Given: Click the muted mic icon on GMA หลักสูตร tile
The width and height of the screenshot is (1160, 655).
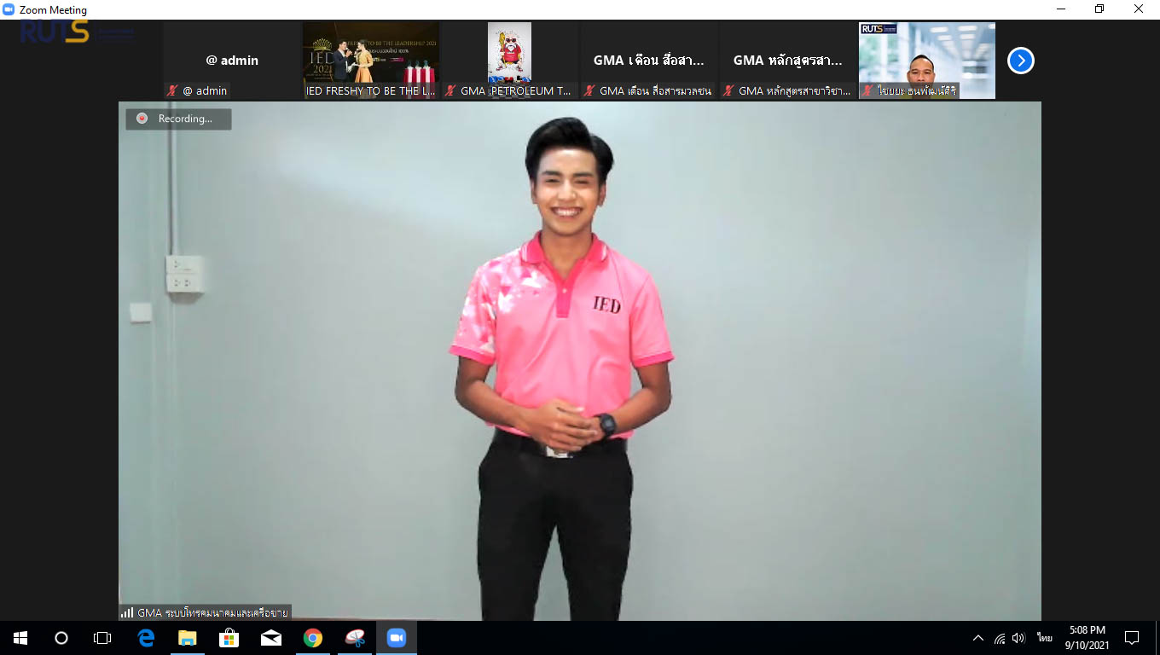Looking at the screenshot, I should 728,90.
